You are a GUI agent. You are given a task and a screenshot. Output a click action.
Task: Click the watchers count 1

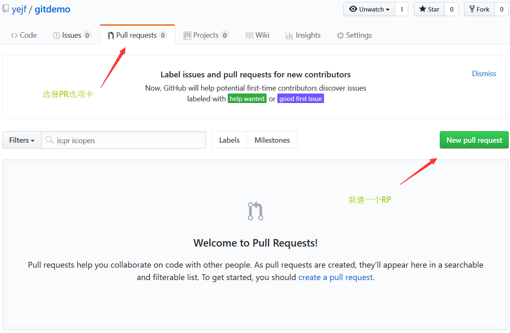click(402, 9)
